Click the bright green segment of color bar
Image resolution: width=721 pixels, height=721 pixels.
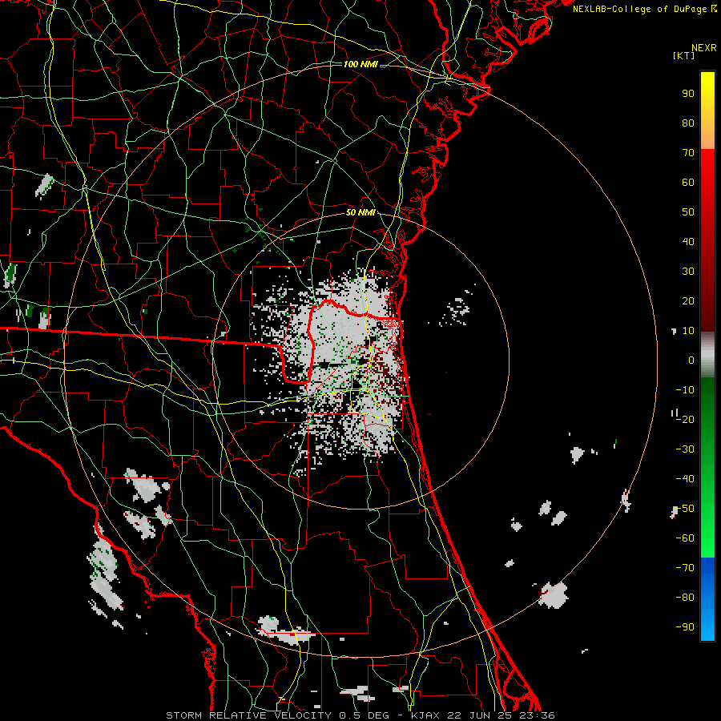point(707,529)
